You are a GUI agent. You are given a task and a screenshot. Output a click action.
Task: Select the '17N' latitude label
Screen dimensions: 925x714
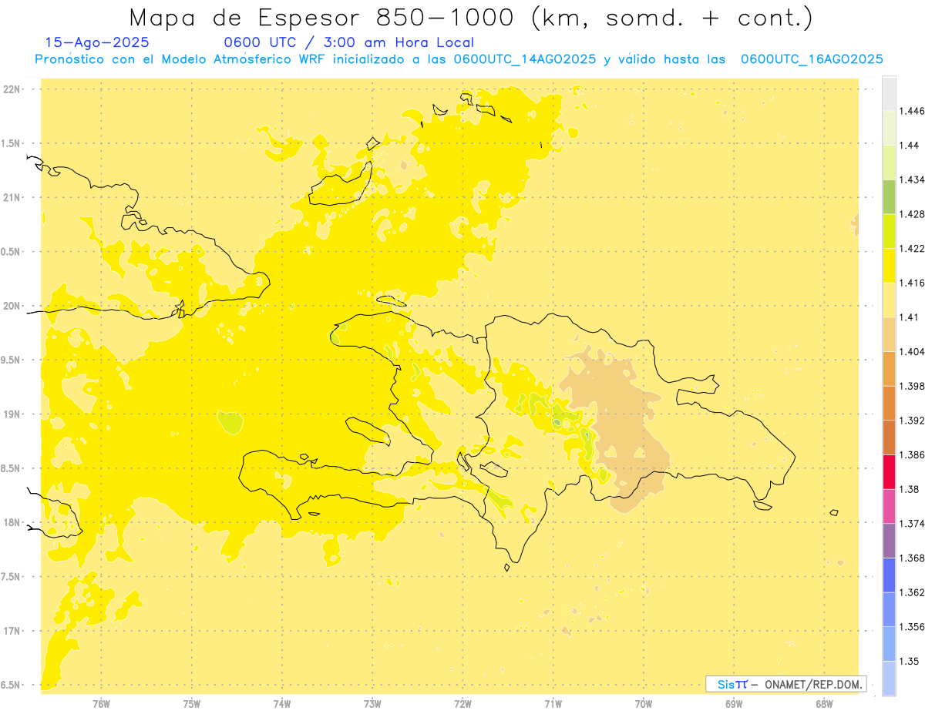[13, 631]
